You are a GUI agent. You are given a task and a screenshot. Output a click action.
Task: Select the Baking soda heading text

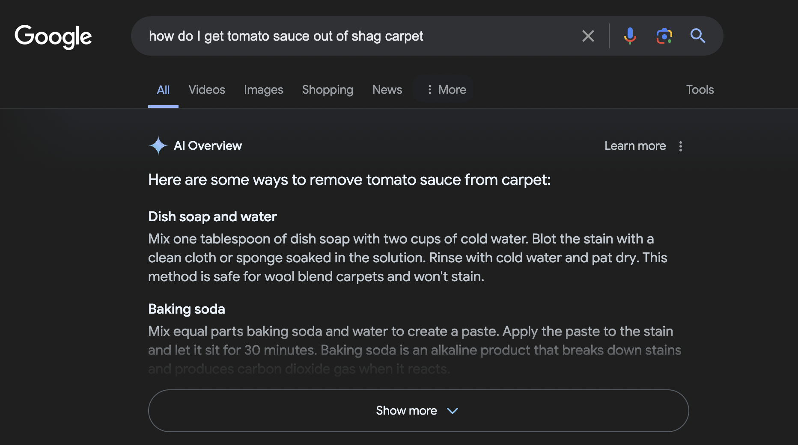coord(186,309)
